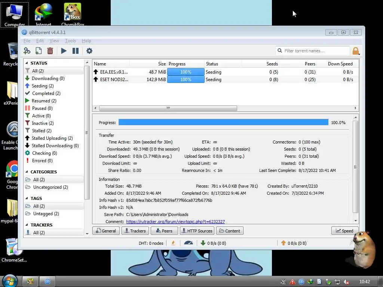Click the orange upload speed arrow in status bar
The width and height of the screenshot is (383, 287).
[283, 243]
